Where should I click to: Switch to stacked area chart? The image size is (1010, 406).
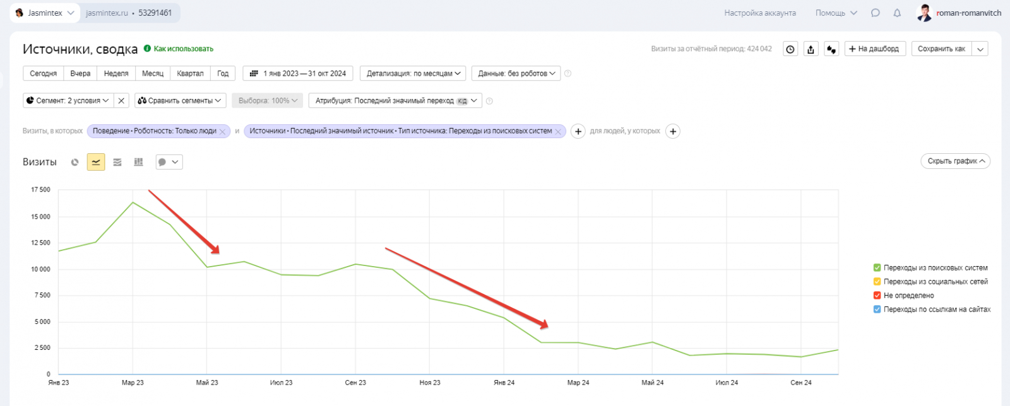tap(117, 162)
